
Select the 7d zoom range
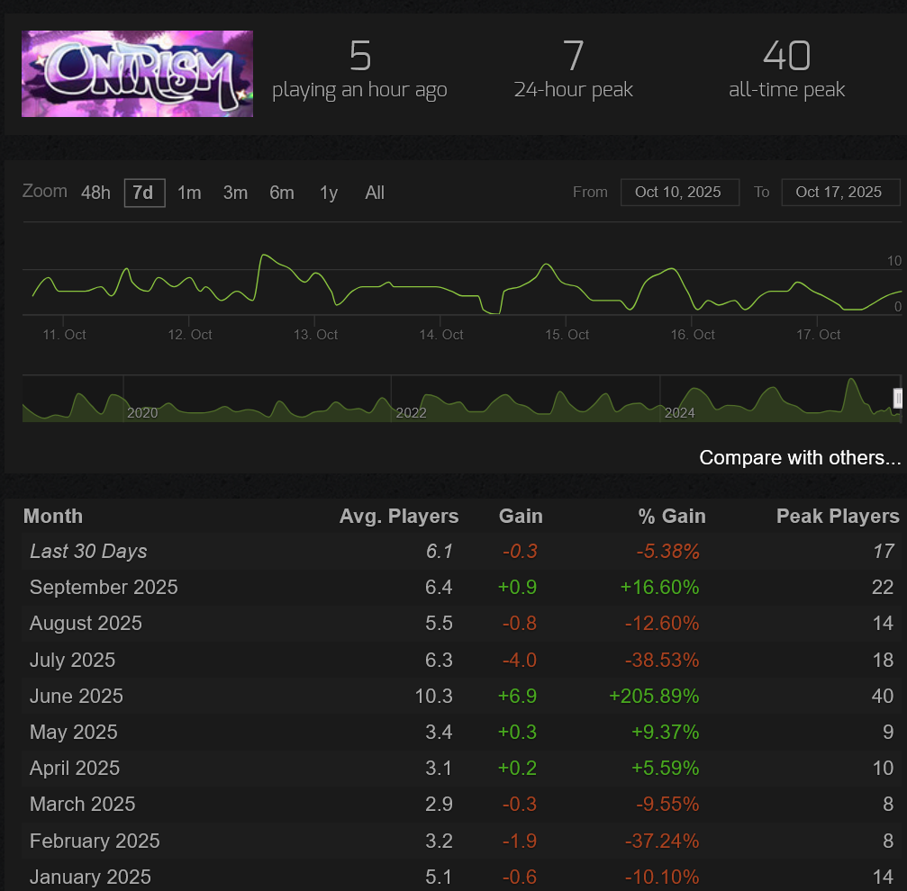click(144, 193)
